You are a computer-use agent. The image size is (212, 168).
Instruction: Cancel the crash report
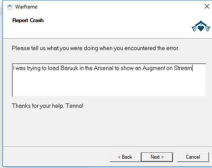tap(193, 157)
